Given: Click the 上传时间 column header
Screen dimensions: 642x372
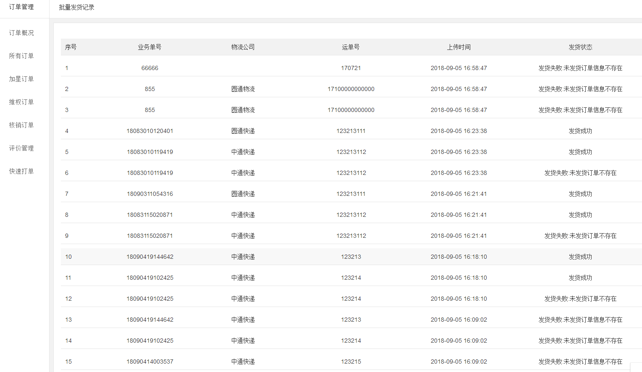Looking at the screenshot, I should tap(459, 47).
